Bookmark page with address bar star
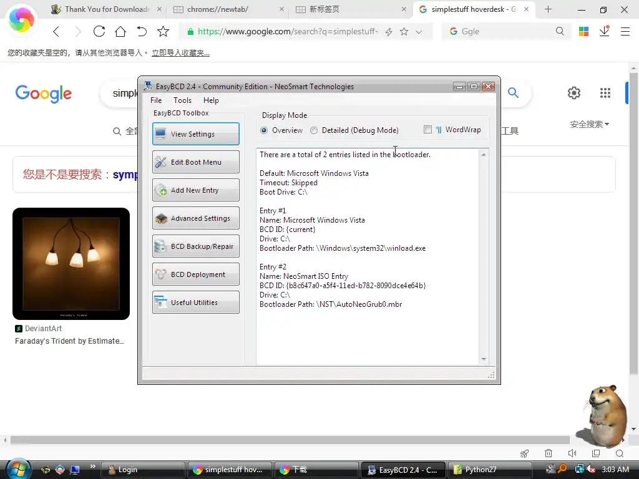This screenshot has width=639, height=479. point(404,32)
